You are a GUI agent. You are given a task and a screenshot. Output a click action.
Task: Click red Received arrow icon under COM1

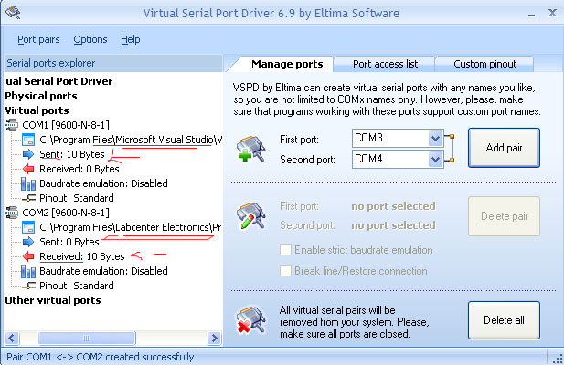(28, 169)
